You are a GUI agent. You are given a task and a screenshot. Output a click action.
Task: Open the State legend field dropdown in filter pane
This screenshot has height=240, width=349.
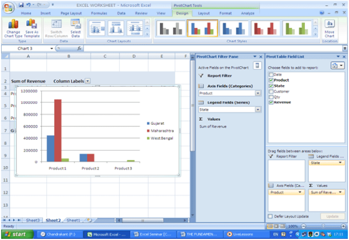[x=257, y=109]
